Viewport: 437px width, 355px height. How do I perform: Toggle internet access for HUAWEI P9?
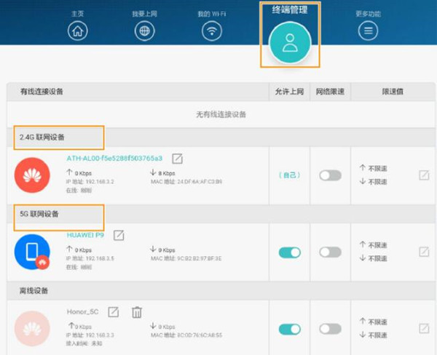(x=290, y=252)
